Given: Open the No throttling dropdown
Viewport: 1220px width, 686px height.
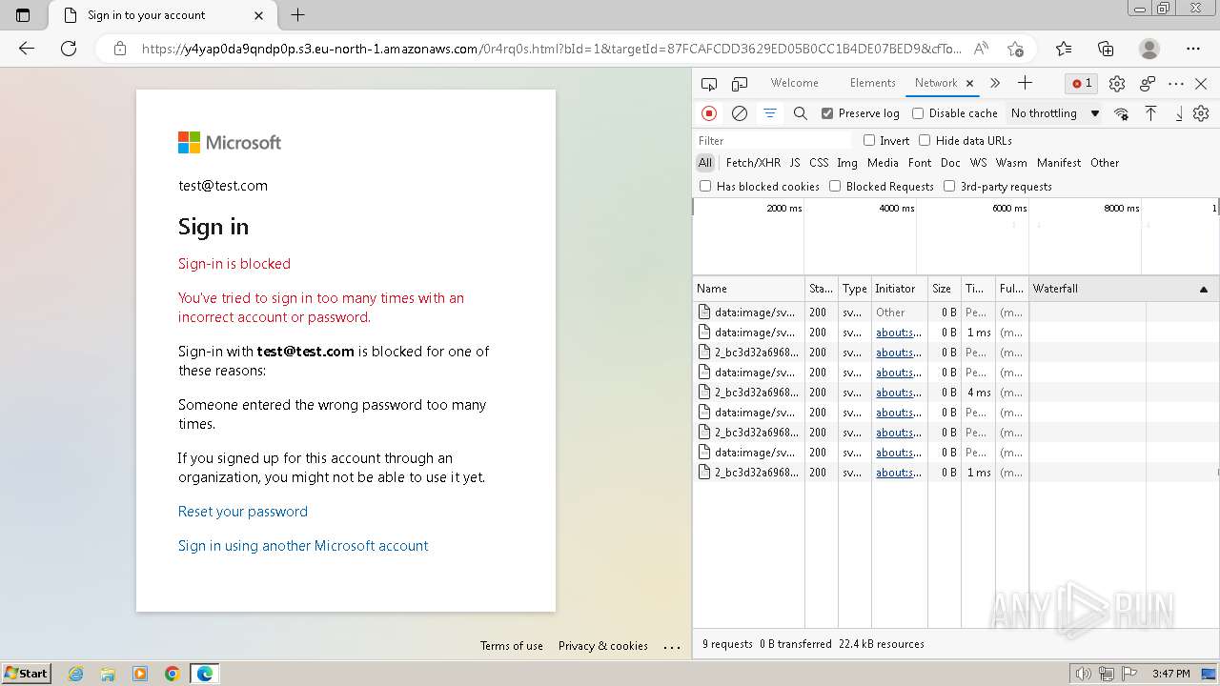Looking at the screenshot, I should (x=1055, y=113).
